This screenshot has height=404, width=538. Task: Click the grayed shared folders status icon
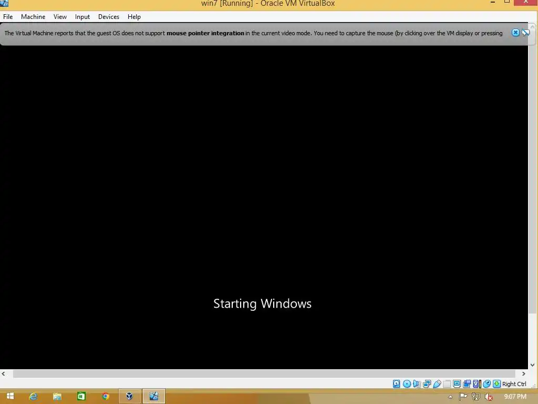(447, 383)
